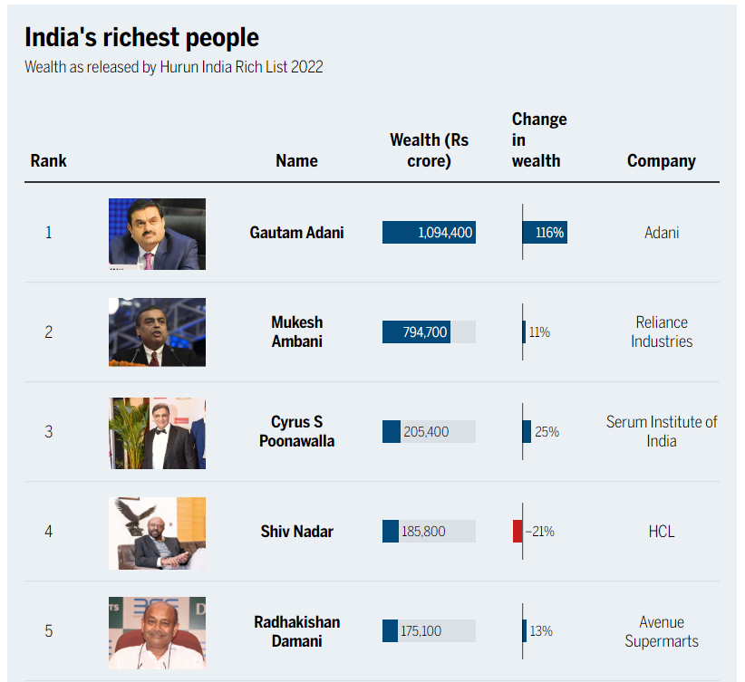This screenshot has height=682, width=745.
Task: Click the Wealth (Rs crore) column header
Action: 429,150
